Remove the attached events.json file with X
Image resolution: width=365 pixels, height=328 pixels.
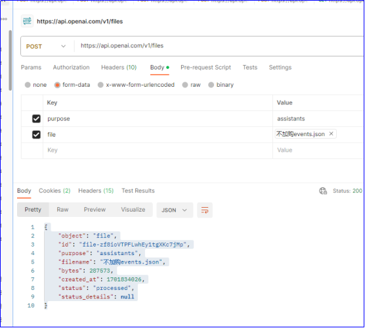[331, 133]
